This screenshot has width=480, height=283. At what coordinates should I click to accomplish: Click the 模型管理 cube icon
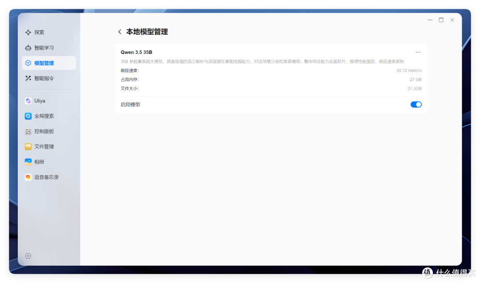click(28, 63)
